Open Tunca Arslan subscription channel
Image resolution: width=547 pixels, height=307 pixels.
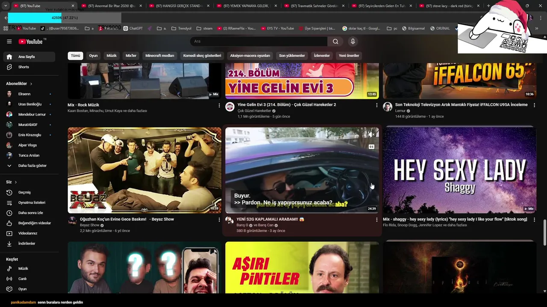[29, 155]
